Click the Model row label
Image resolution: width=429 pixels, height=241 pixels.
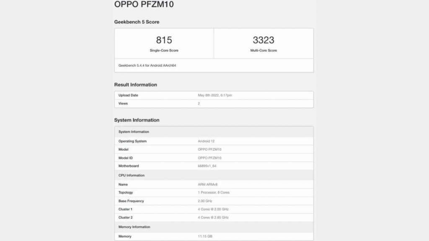pos(124,149)
